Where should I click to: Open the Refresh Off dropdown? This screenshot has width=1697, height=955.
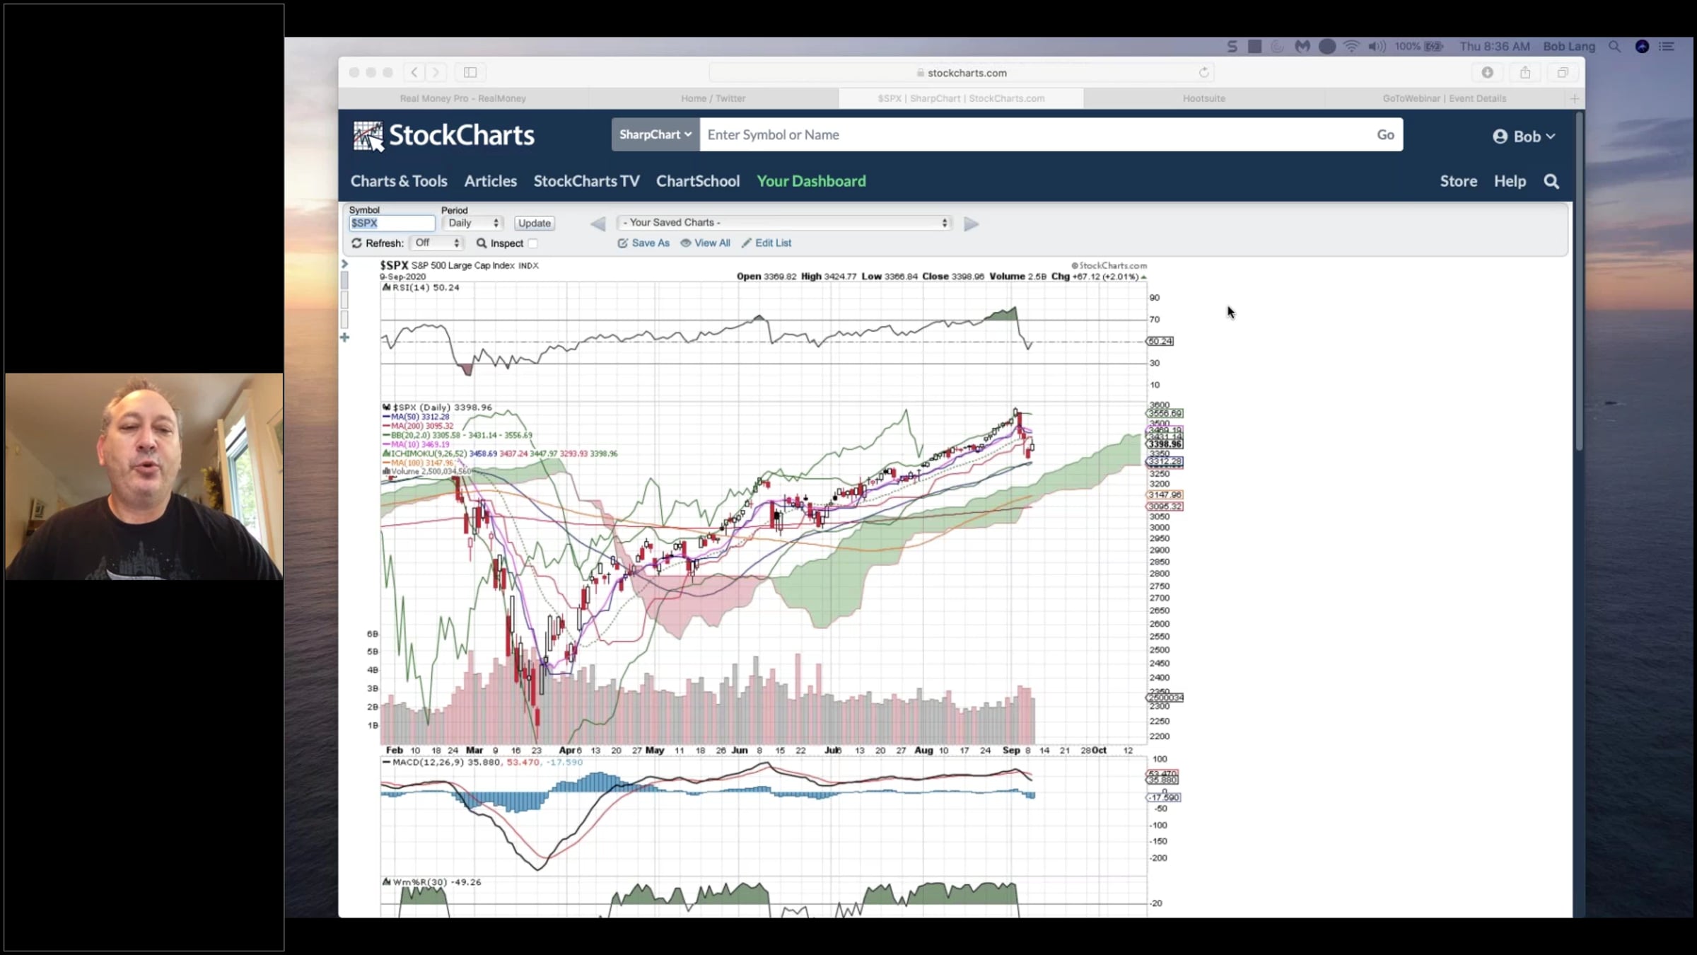(x=436, y=243)
